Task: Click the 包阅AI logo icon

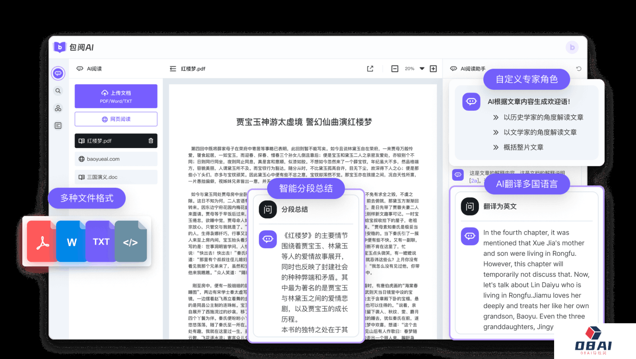Action: [60, 47]
